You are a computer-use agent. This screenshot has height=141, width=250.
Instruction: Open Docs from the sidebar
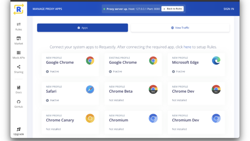coord(19,90)
